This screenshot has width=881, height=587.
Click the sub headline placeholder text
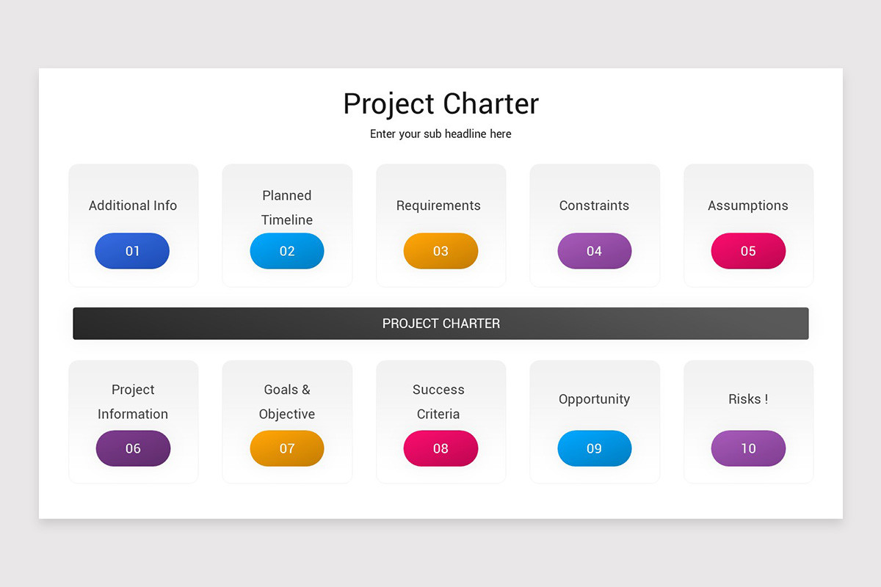[x=440, y=134]
